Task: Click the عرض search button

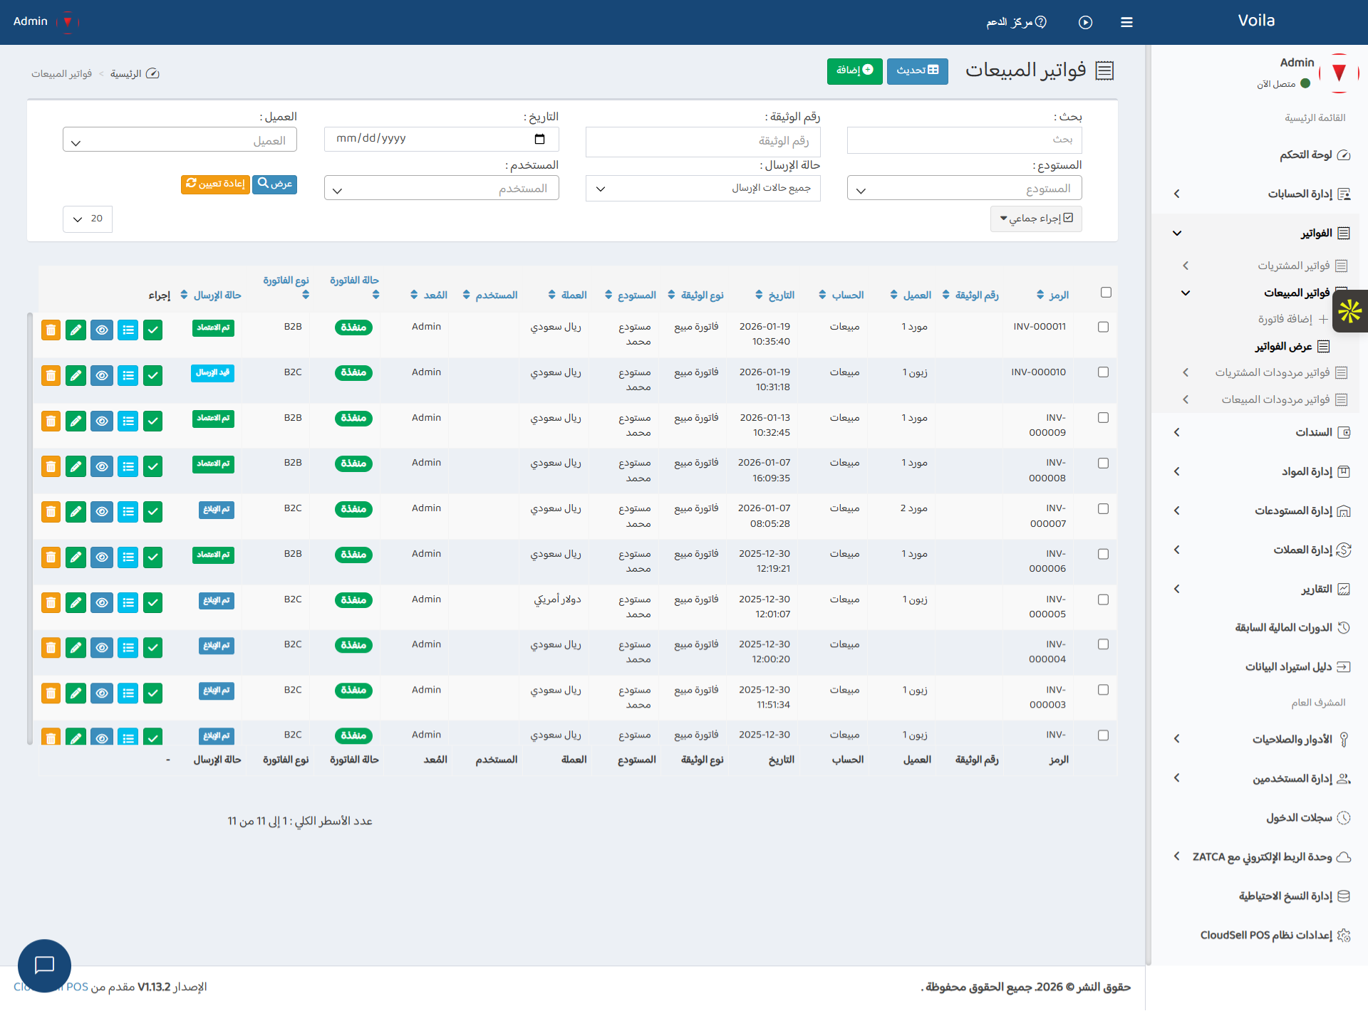Action: (275, 184)
